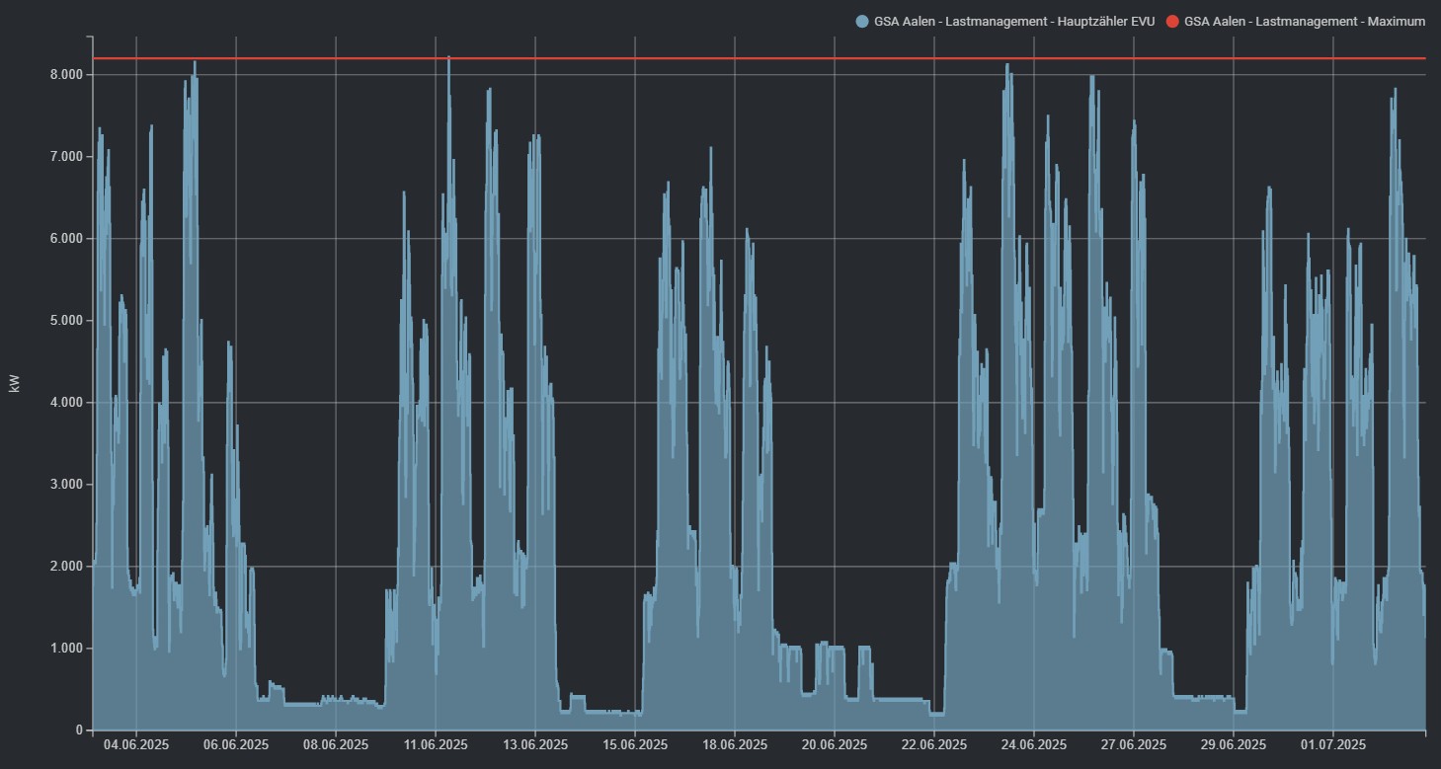The height and width of the screenshot is (769, 1441).
Task: Toggle the Hauptzähler EVU series legend label
Action: point(1014,21)
